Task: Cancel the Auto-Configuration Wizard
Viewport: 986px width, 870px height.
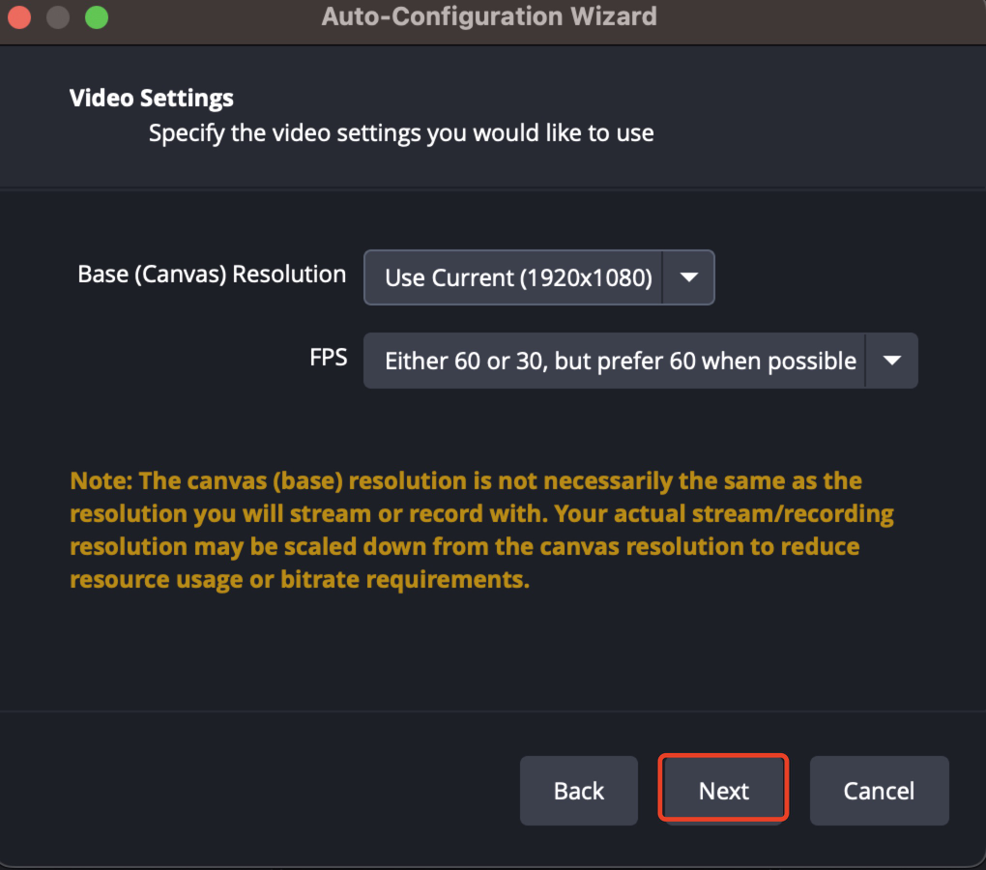Action: coord(879,790)
